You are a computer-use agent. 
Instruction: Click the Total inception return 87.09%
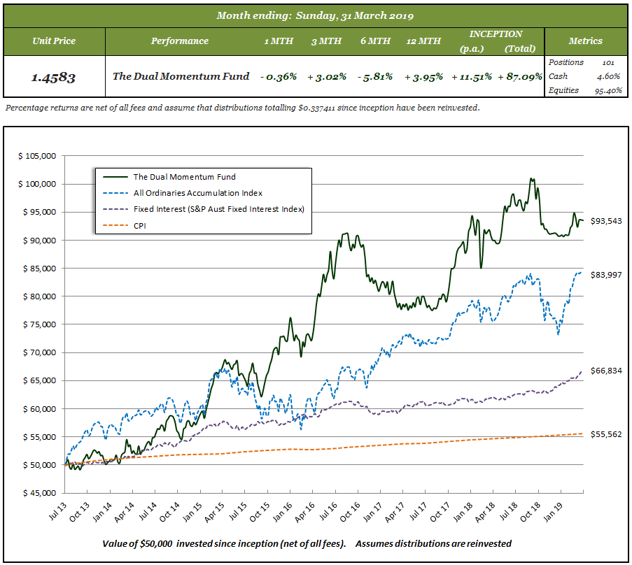coord(520,76)
